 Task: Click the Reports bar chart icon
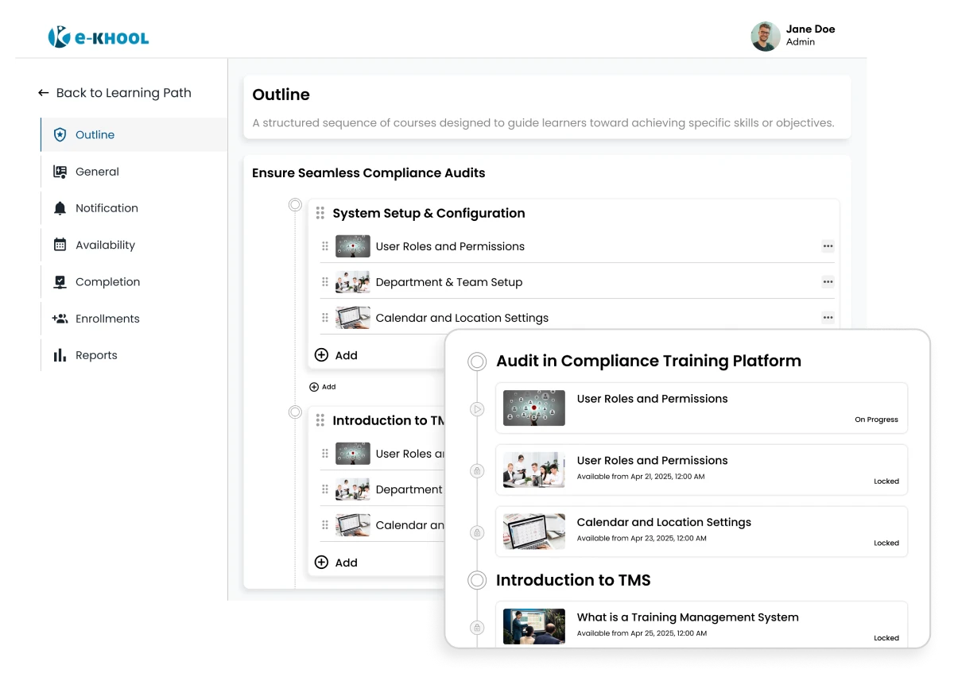60,355
